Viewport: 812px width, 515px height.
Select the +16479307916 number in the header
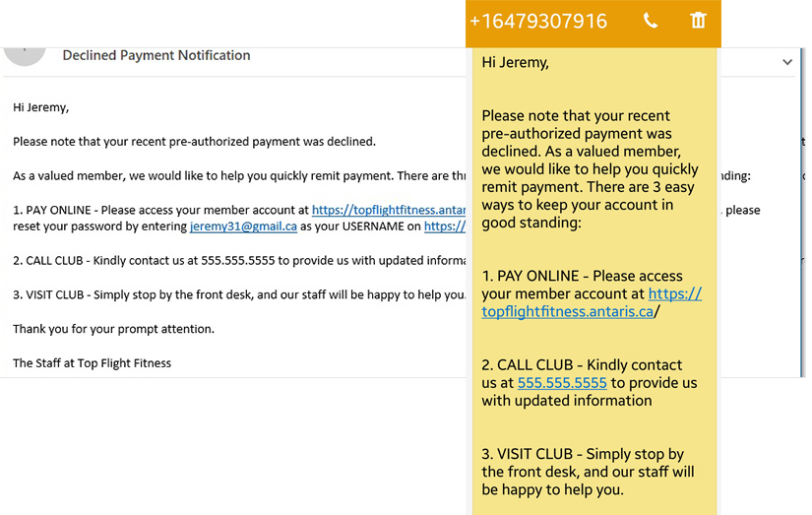[538, 22]
